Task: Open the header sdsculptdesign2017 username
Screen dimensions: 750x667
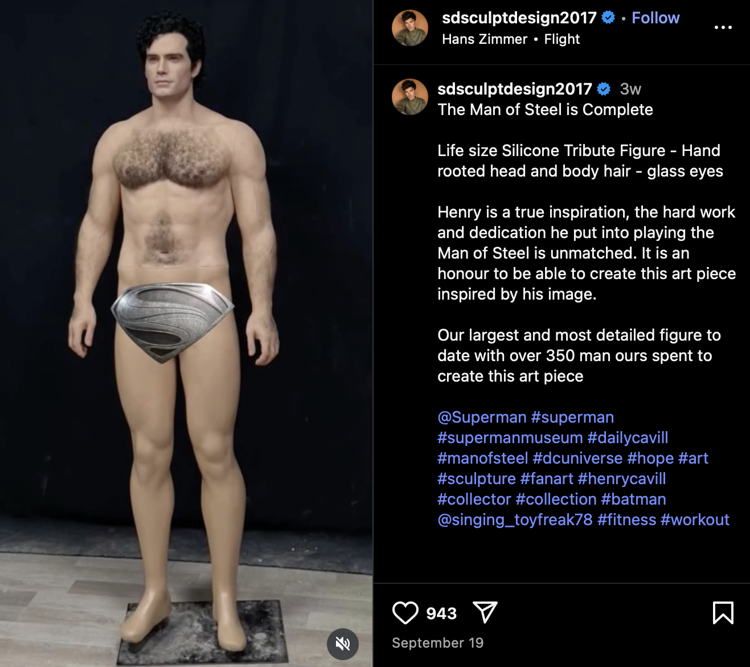Action: [x=519, y=18]
